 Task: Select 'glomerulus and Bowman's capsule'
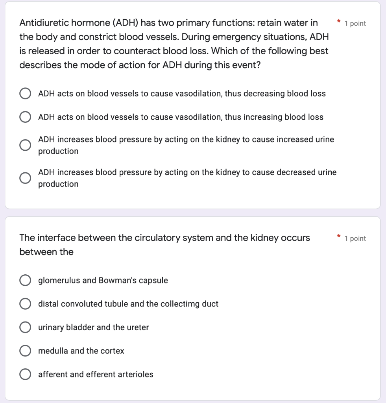25,280
